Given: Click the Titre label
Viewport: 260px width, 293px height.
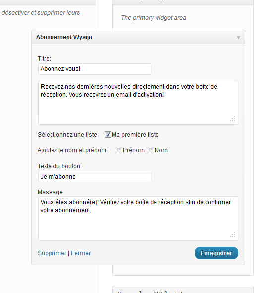Looking at the screenshot, I should click(44, 59).
